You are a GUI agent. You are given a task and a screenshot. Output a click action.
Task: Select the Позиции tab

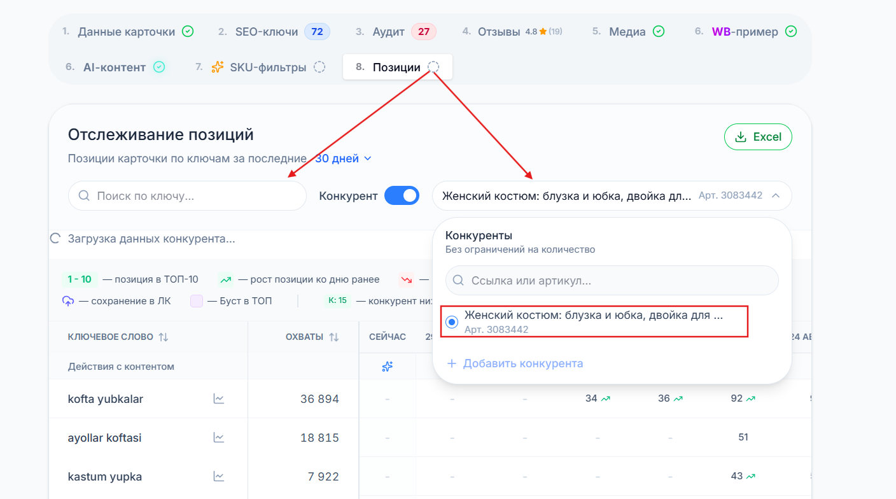[398, 67]
